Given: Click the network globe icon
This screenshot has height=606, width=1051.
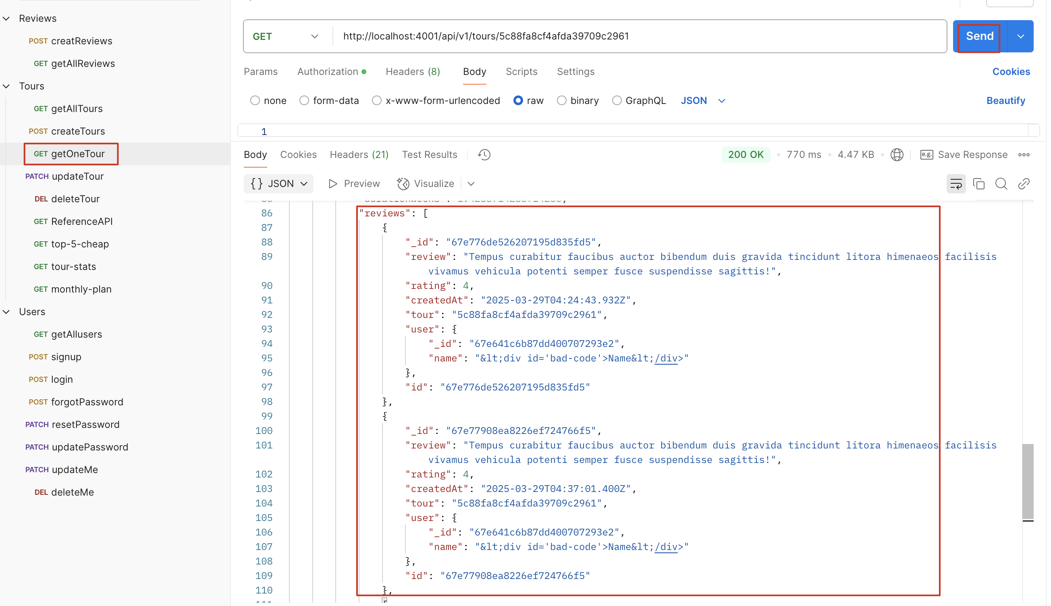Looking at the screenshot, I should point(896,155).
